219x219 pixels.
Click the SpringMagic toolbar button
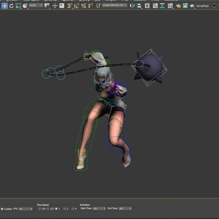coord(202,6)
